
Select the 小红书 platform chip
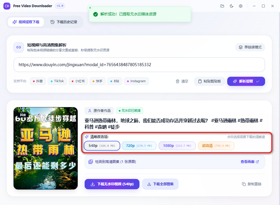click(x=78, y=81)
